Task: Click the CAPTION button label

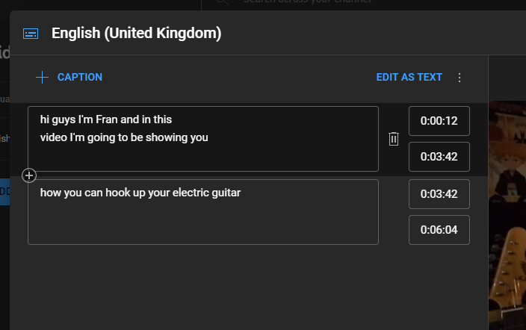Action: (x=80, y=77)
